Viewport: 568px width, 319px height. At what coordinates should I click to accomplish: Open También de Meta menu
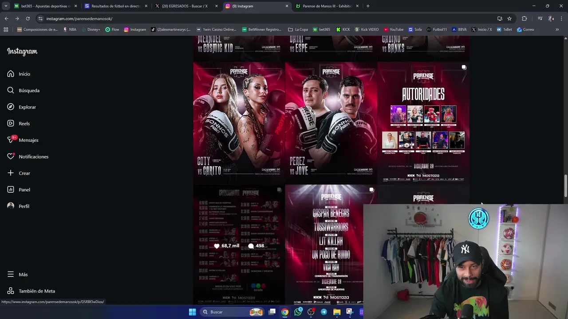31,291
